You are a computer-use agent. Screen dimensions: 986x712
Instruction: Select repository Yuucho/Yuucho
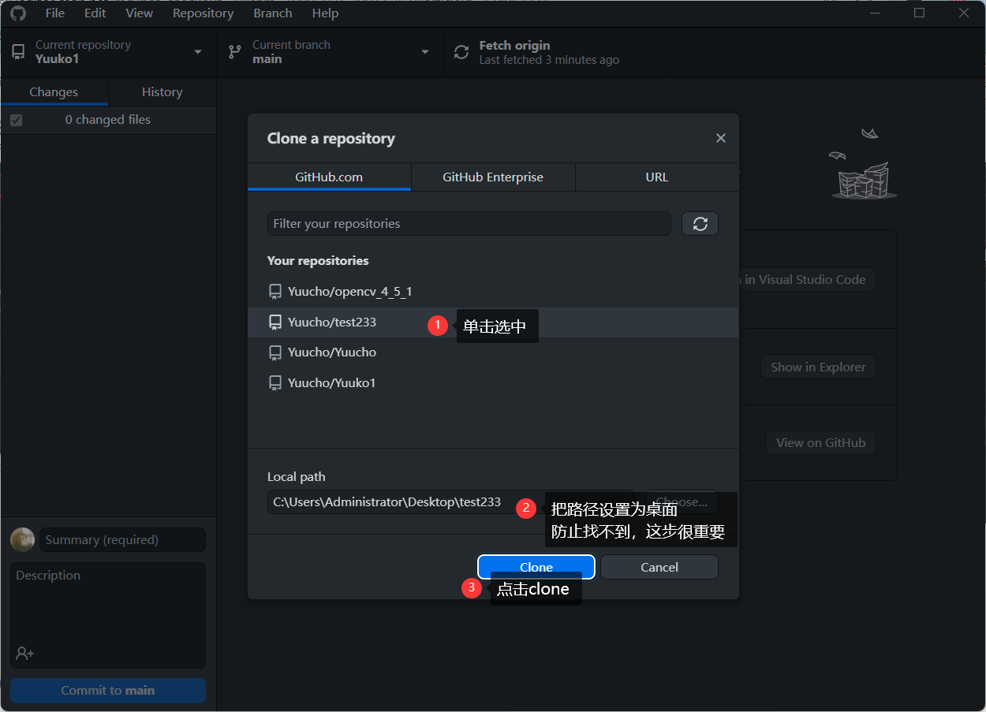[493, 352]
